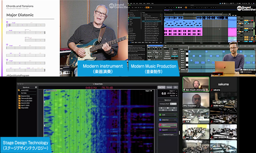Open the Session Data folder
The image size is (256, 153).
24,96
